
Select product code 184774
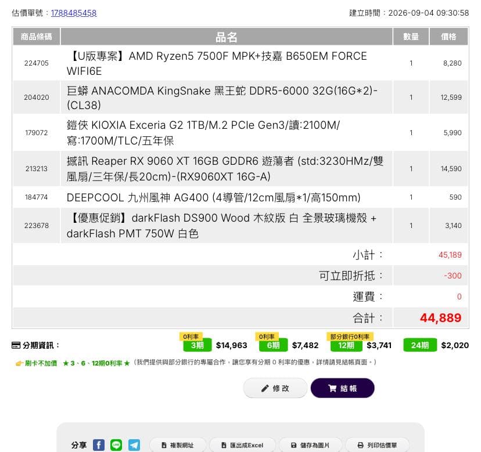point(37,197)
